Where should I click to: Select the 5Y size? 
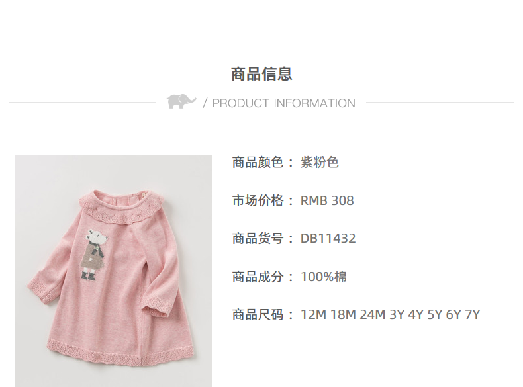tap(435, 315)
